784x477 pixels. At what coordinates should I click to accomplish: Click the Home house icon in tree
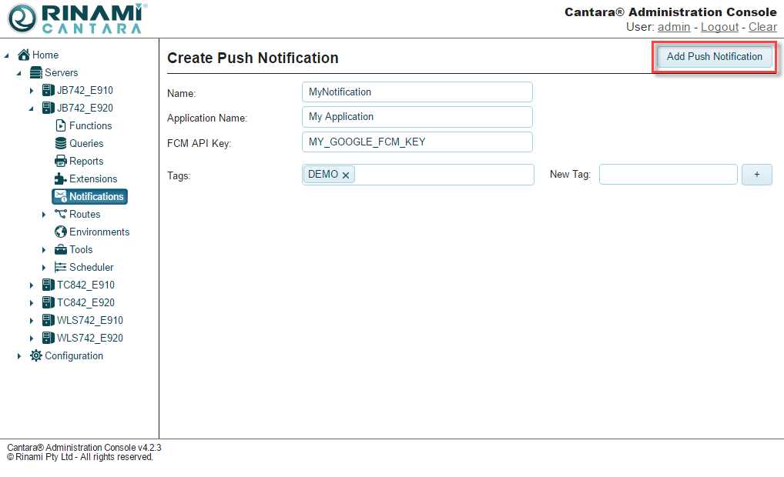pos(24,55)
